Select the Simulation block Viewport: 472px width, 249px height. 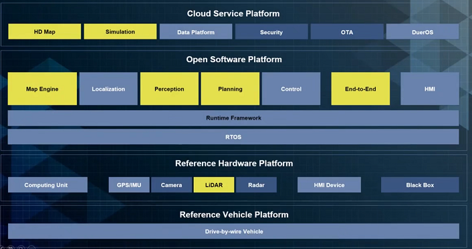click(120, 31)
